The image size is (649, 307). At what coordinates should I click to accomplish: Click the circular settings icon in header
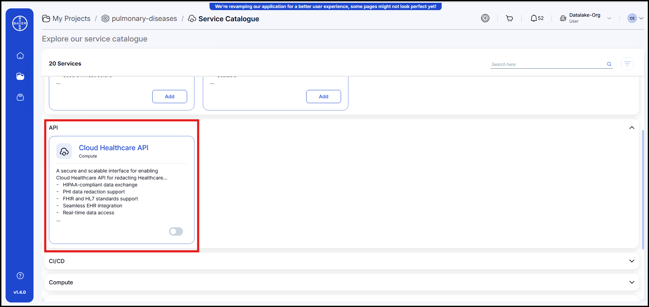485,18
